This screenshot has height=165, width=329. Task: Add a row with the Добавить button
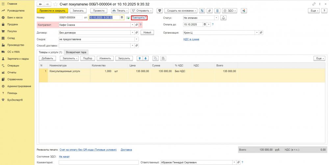point(47,58)
